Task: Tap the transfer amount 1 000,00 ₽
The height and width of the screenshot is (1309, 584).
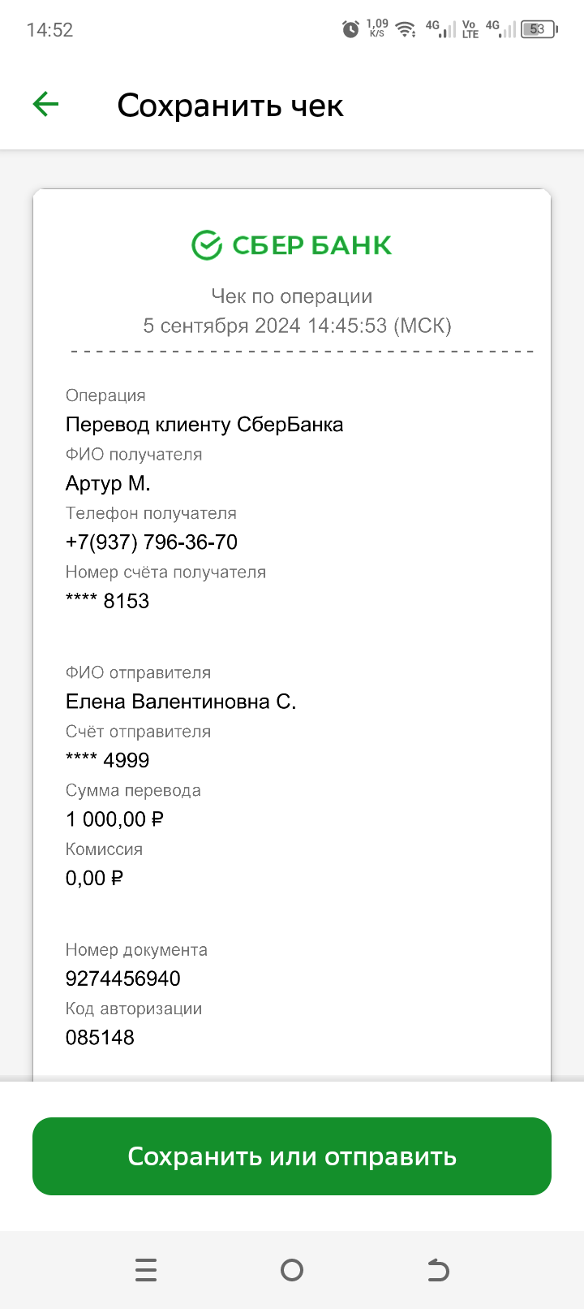Action: point(114,819)
